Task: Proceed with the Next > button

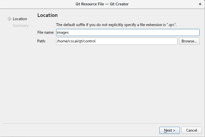Action: 169,130
